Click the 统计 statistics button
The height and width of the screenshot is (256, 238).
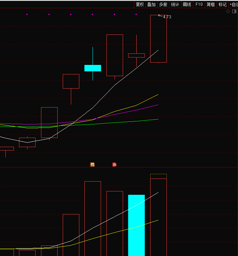pyautogui.click(x=175, y=4)
